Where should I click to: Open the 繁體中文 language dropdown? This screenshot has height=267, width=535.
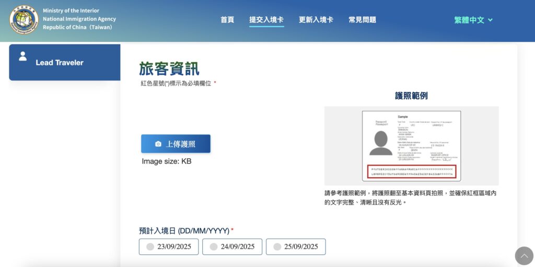[469, 20]
